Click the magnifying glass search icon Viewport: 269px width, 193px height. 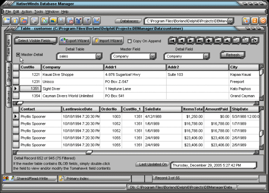pyautogui.click(x=62, y=21)
